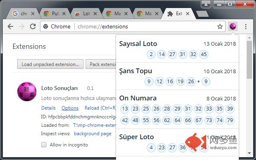Click the date 8 Ocak 2018

point(221,99)
